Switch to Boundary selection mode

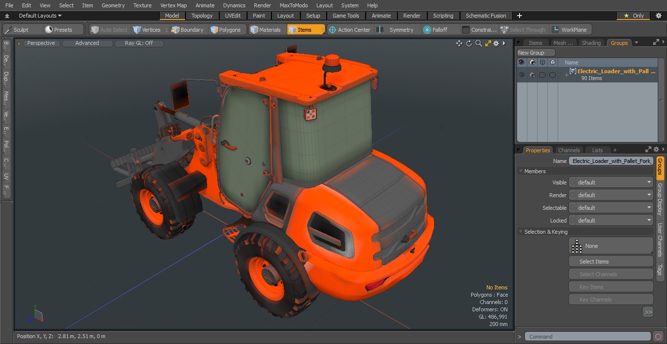coord(188,30)
